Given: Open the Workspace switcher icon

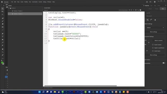Looking at the screenshot, I should pos(151,2).
